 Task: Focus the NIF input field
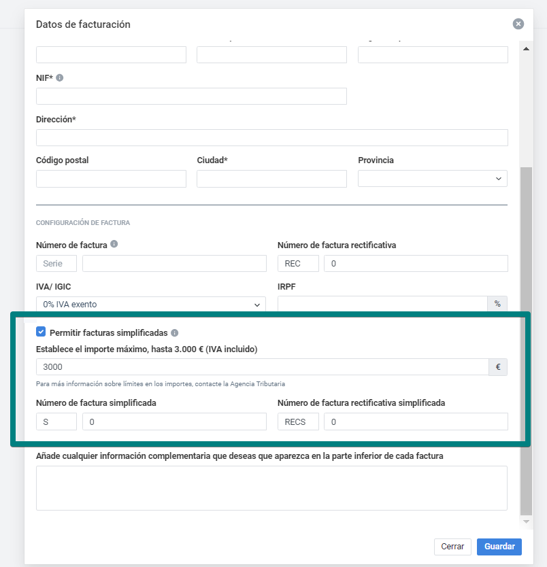point(191,96)
